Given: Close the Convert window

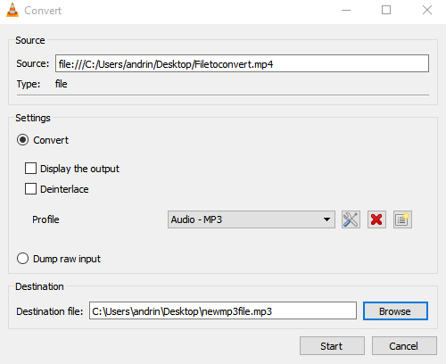Looking at the screenshot, I should 427,11.
